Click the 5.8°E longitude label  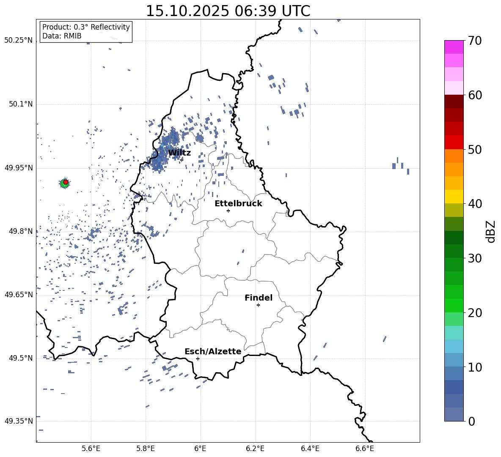146,449
